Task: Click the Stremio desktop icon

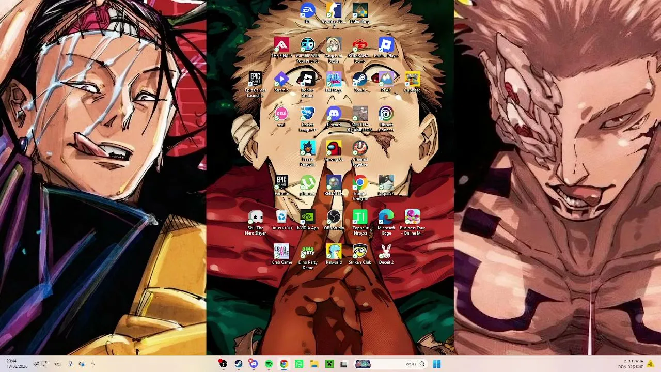Action: pos(281,82)
